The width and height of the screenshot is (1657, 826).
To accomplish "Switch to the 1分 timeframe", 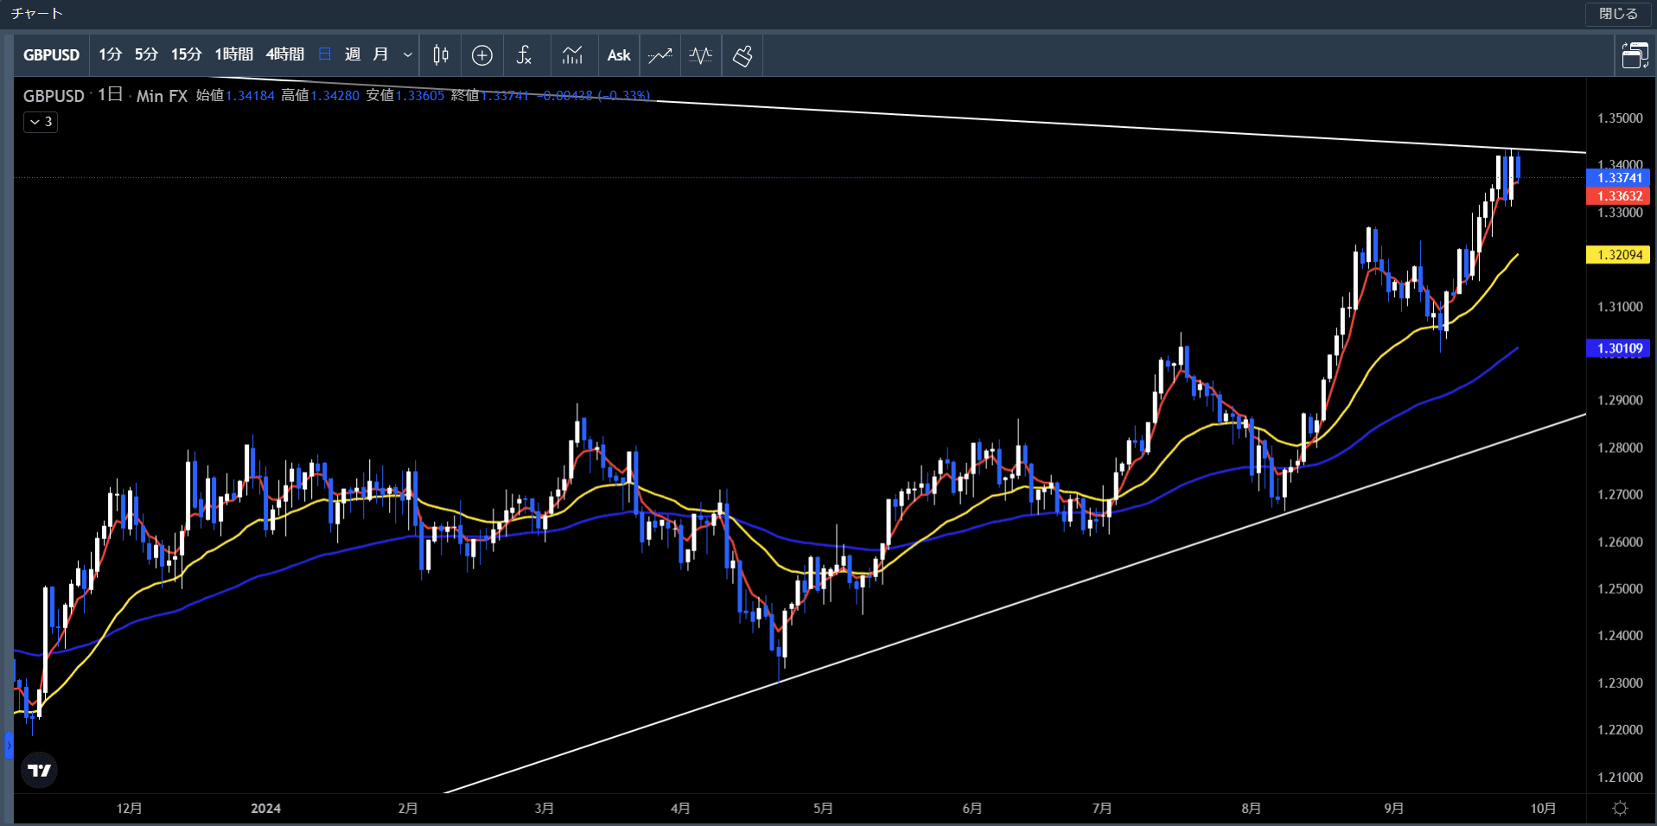I will coord(110,54).
